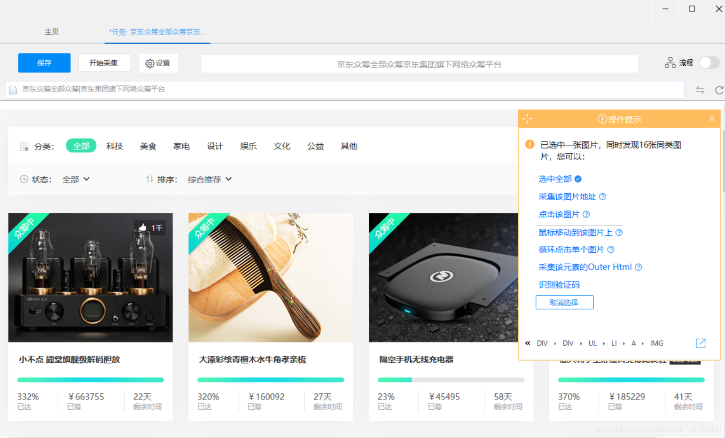This screenshot has width=725, height=438.
Task: Click the 取消选择 button
Action: click(564, 302)
